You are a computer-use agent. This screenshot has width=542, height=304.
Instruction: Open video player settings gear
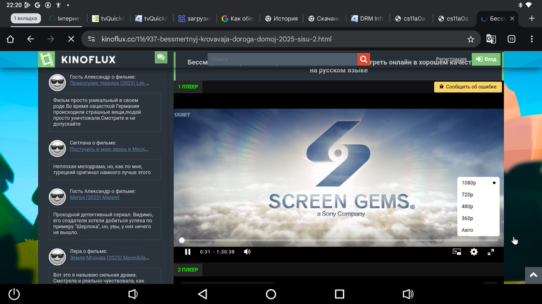coord(474,252)
